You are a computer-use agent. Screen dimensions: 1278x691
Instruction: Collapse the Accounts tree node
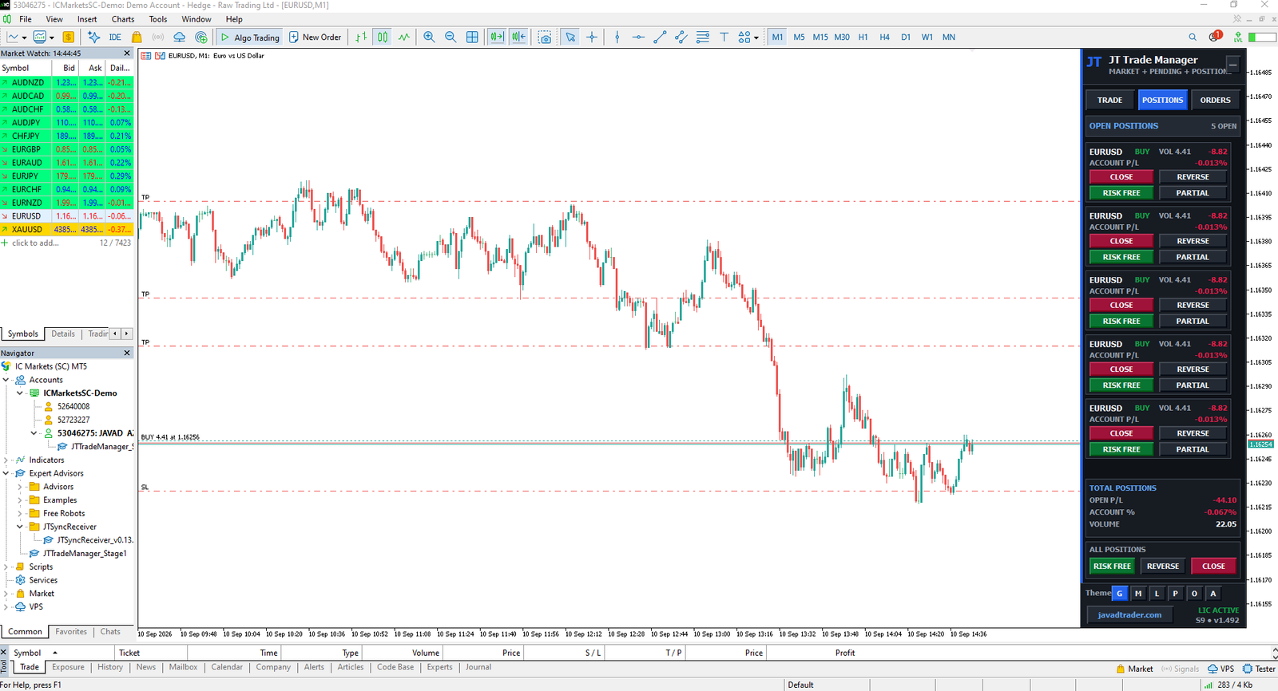(6, 380)
